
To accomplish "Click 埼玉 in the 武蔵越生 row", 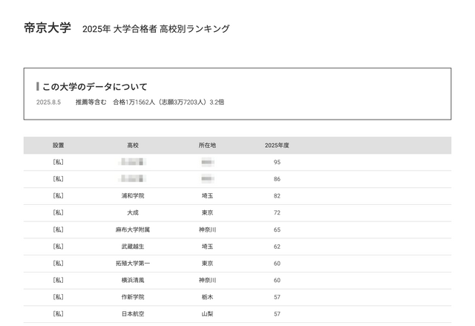I will tap(207, 247).
